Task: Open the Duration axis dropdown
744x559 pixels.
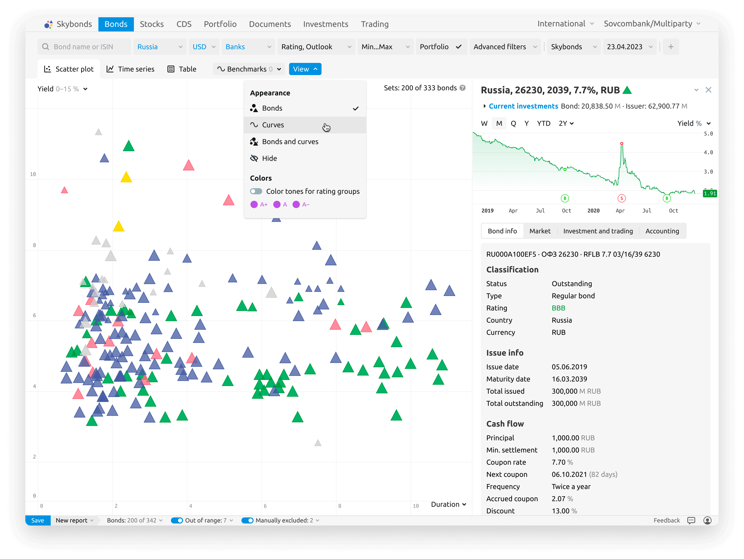Action: click(449, 504)
